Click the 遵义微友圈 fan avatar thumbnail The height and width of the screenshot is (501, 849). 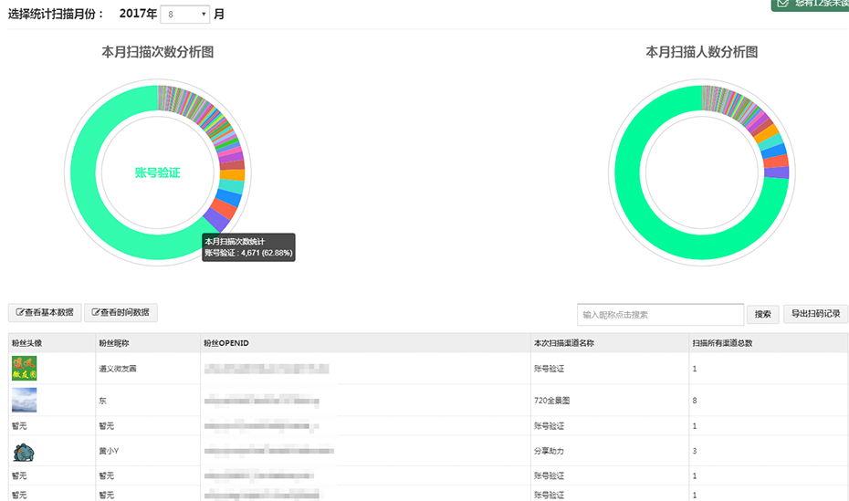[25, 368]
